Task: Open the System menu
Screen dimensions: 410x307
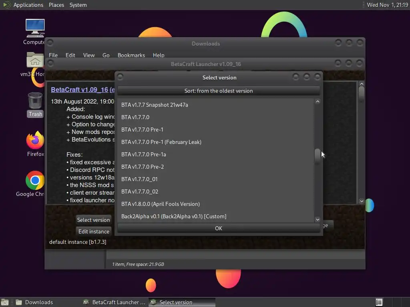Action: click(x=78, y=5)
